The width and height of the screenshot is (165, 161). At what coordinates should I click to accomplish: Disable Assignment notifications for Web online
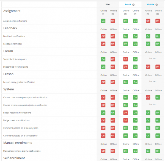pos(103,21)
